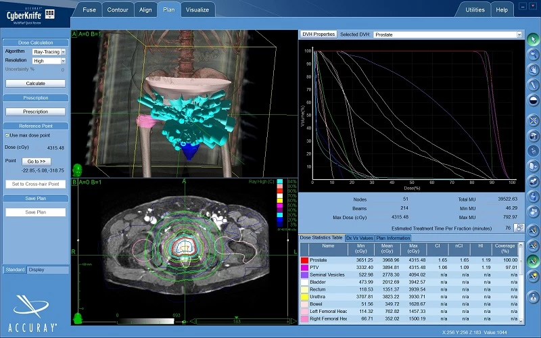Click the Prostate mean dose 3968.96
The image size is (541, 338).
[391, 260]
